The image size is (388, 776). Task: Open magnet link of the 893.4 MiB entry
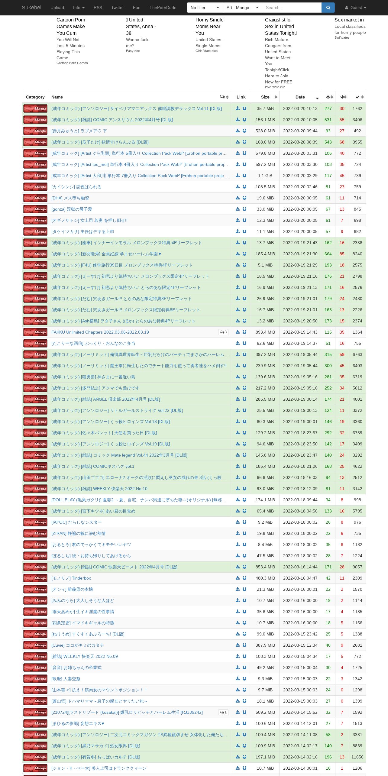(x=244, y=332)
